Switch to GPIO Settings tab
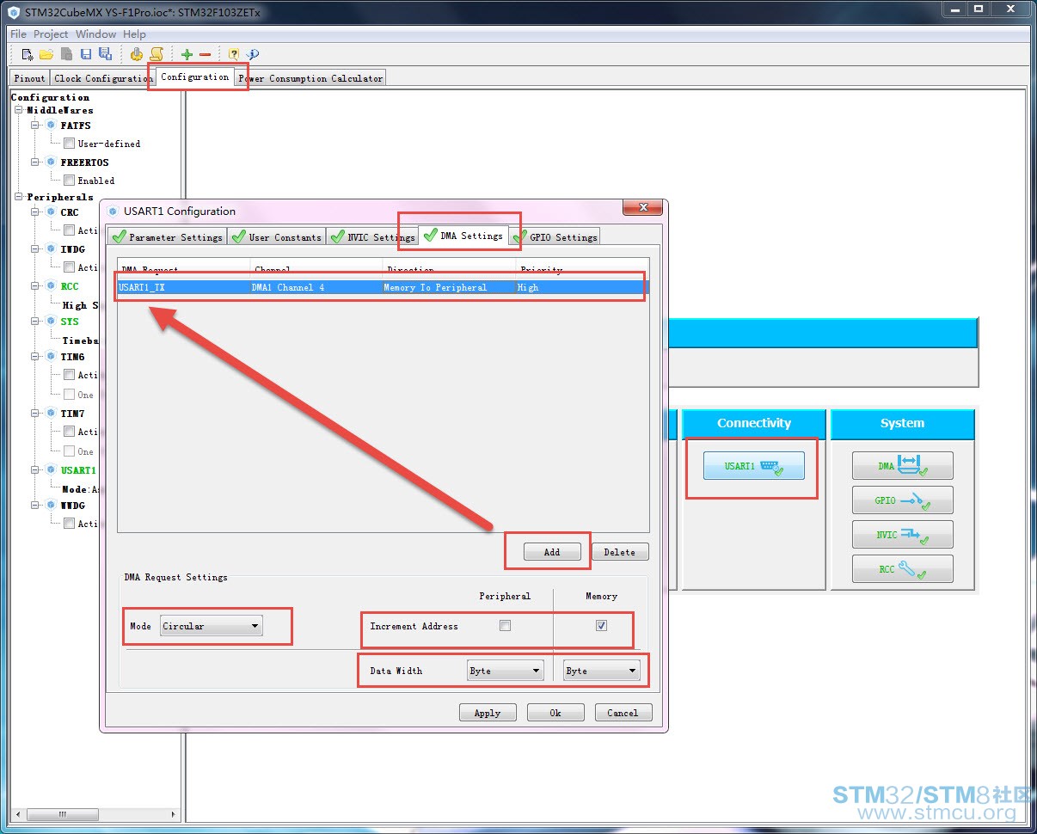This screenshot has width=1037, height=834. click(x=555, y=237)
